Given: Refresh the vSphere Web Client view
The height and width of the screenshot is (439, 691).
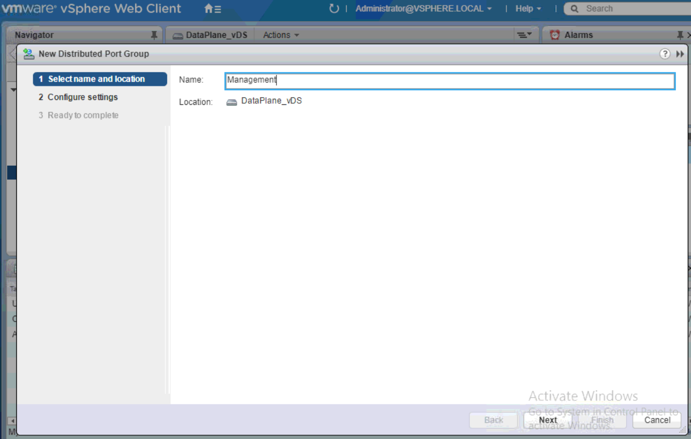Looking at the screenshot, I should [334, 9].
